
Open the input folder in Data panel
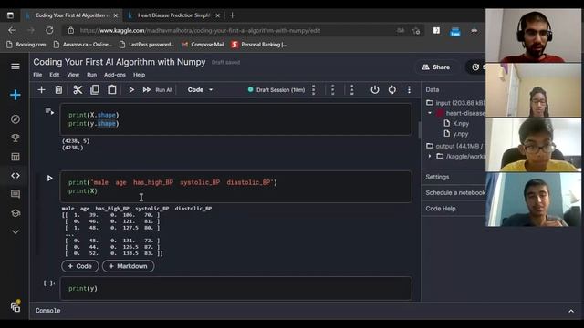[455, 103]
